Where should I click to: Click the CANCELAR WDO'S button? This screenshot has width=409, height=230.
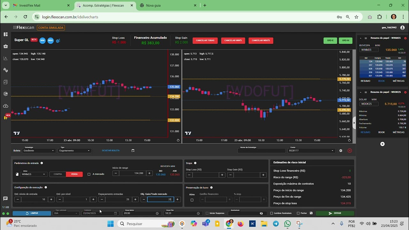tap(261, 41)
